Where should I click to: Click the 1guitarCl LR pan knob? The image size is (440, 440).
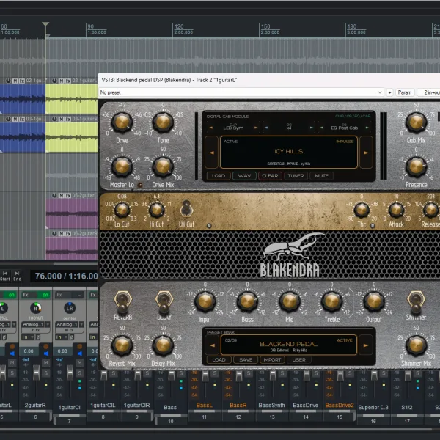click(70, 308)
